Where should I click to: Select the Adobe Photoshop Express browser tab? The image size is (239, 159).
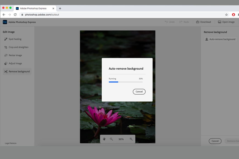click(x=35, y=8)
